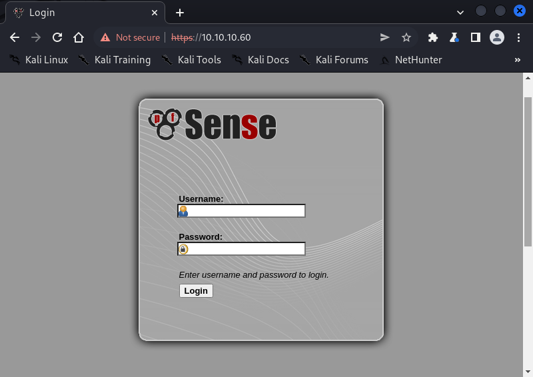533x377 pixels.
Task: Toggle the browser side panel
Action: pyautogui.click(x=475, y=37)
